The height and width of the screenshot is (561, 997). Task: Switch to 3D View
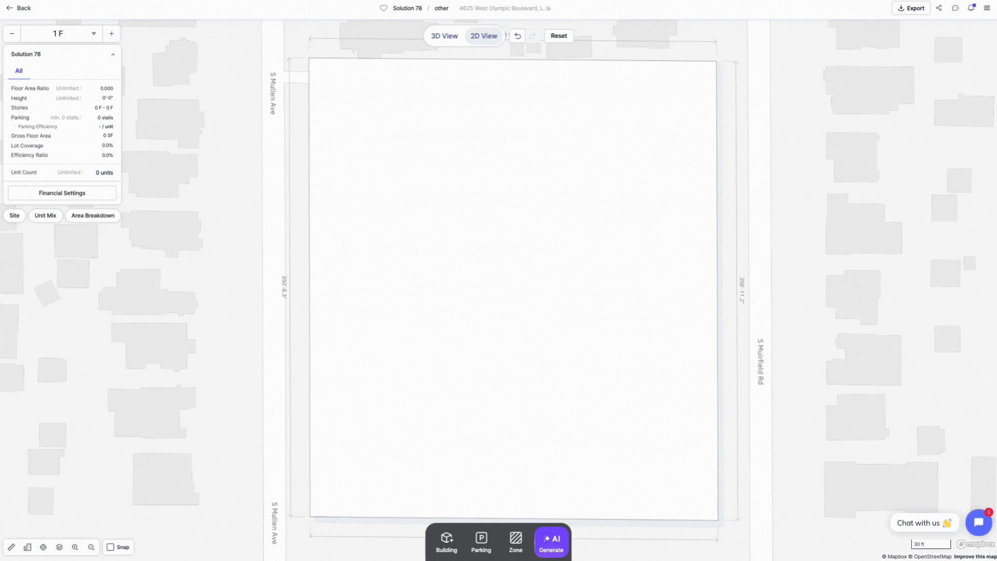[444, 36]
